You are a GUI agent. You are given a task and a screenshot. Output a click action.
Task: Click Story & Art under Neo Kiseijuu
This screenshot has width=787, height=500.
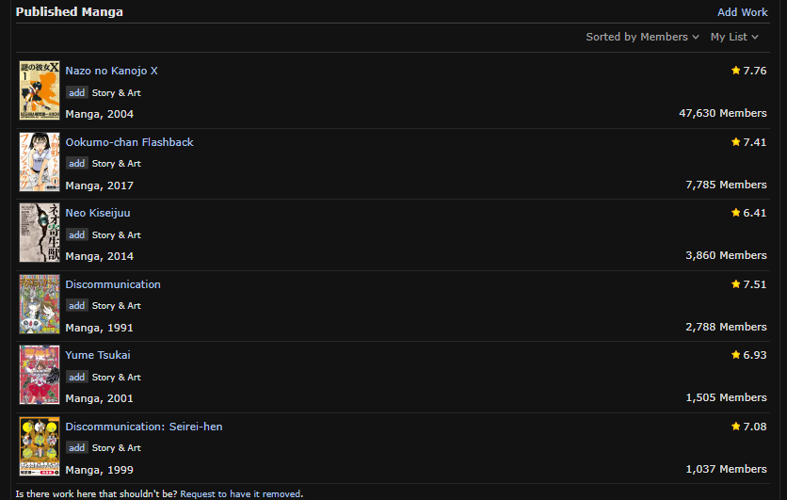click(117, 235)
